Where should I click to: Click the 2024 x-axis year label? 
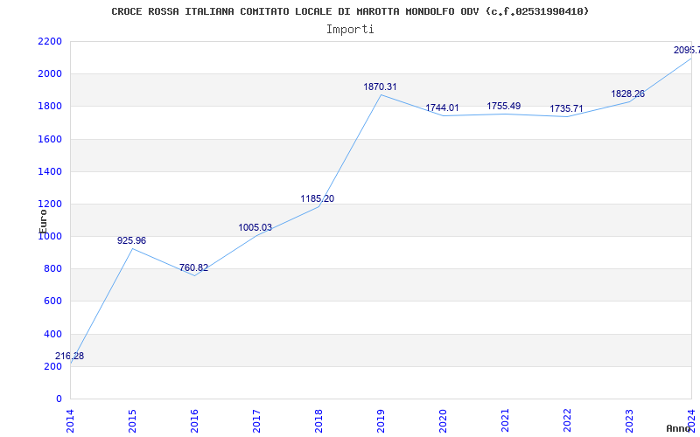690,421
